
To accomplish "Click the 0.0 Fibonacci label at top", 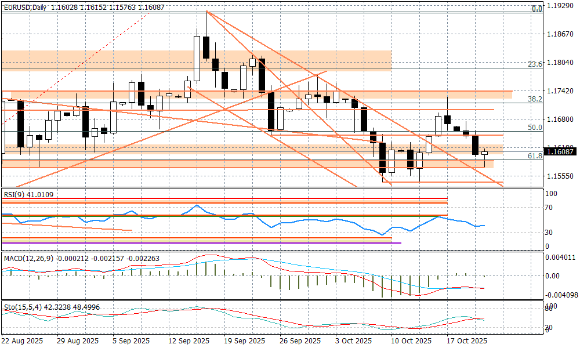I will click(537, 9).
